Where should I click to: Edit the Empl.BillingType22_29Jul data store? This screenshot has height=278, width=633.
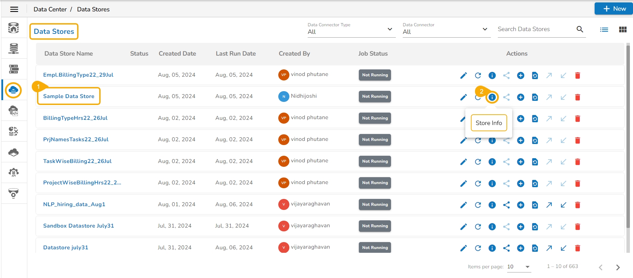click(x=463, y=76)
